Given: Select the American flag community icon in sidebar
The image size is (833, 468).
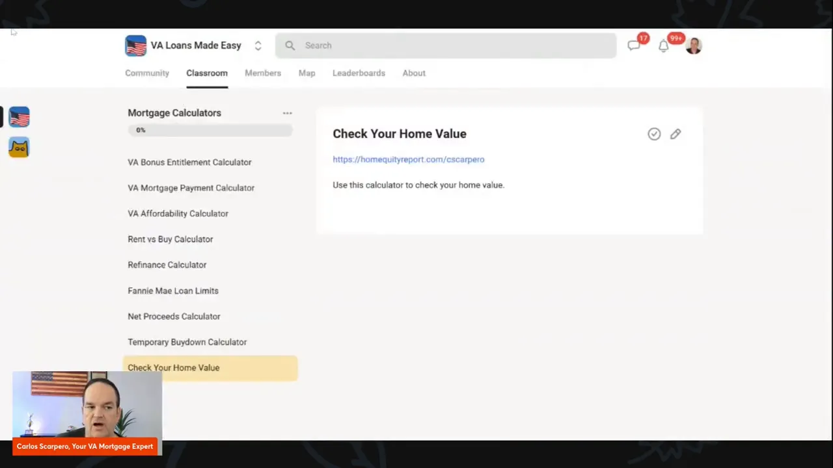Looking at the screenshot, I should 19,117.
